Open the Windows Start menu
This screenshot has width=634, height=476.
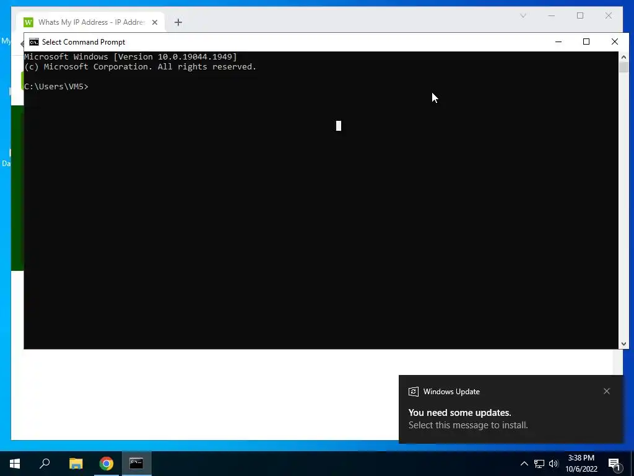tap(15, 464)
